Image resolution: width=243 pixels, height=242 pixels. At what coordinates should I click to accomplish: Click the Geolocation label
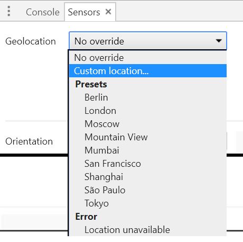(x=31, y=41)
